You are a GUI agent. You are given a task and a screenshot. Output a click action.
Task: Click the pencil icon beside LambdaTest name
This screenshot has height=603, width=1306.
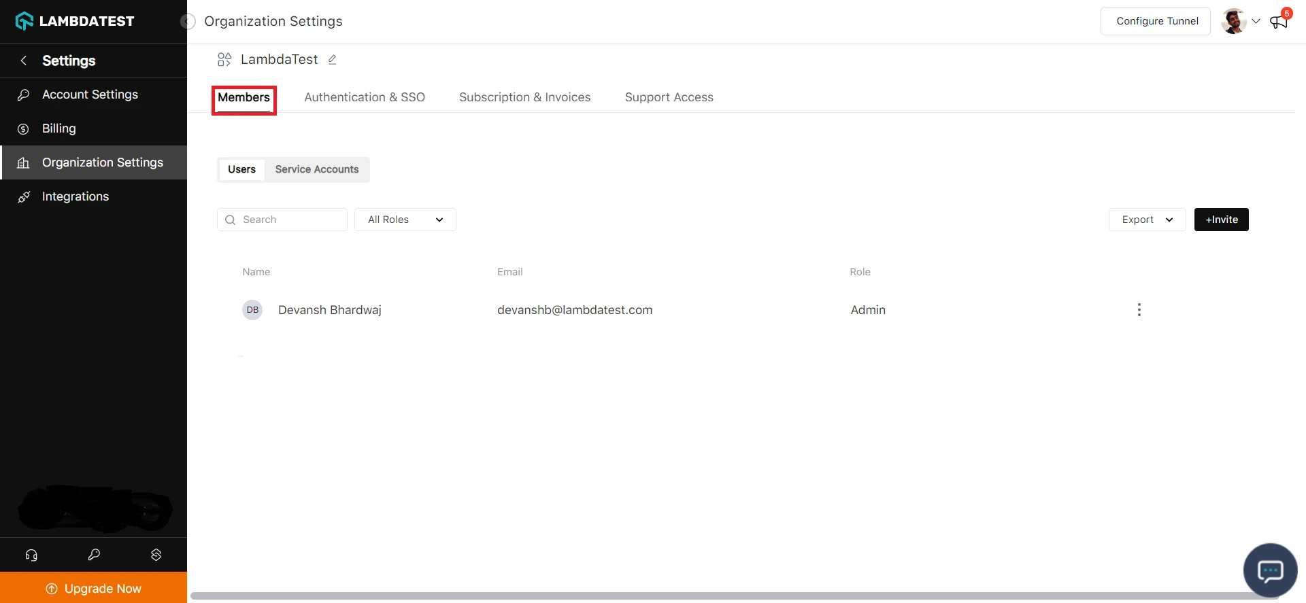click(332, 60)
